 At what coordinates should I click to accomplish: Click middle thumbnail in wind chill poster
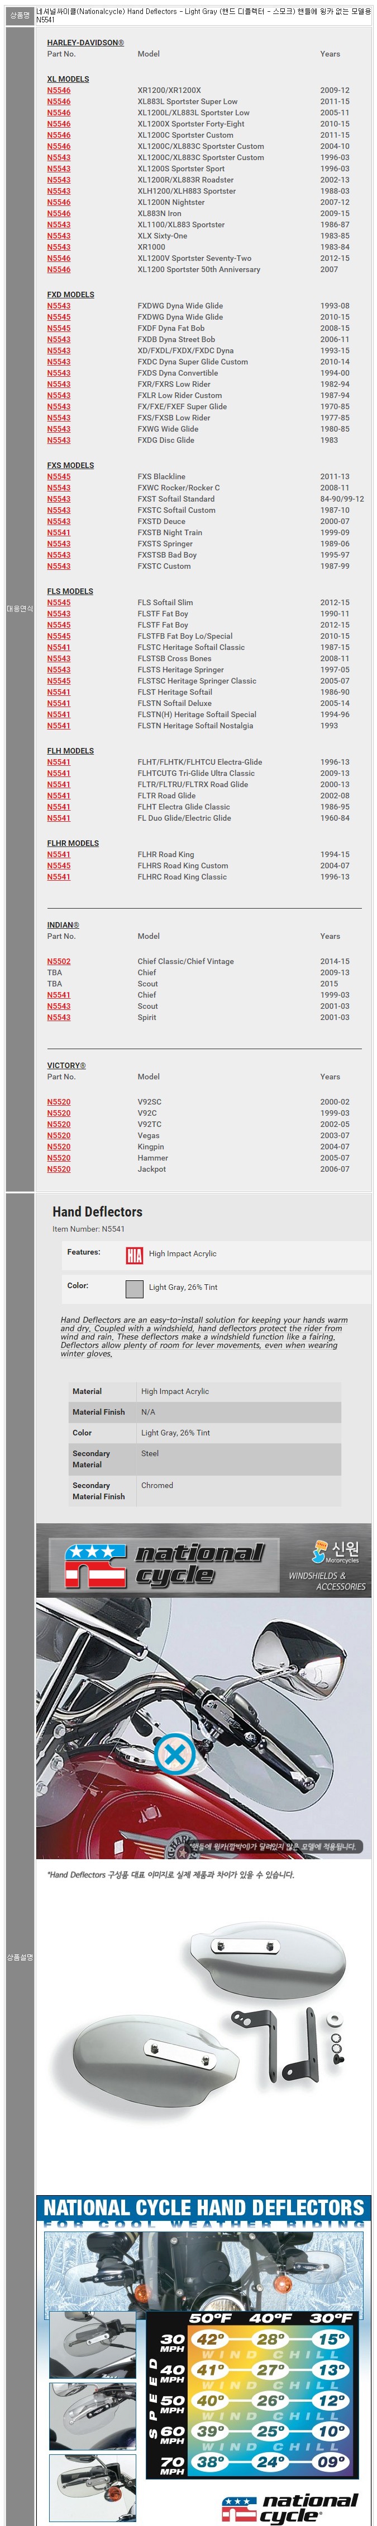pos(93,2415)
